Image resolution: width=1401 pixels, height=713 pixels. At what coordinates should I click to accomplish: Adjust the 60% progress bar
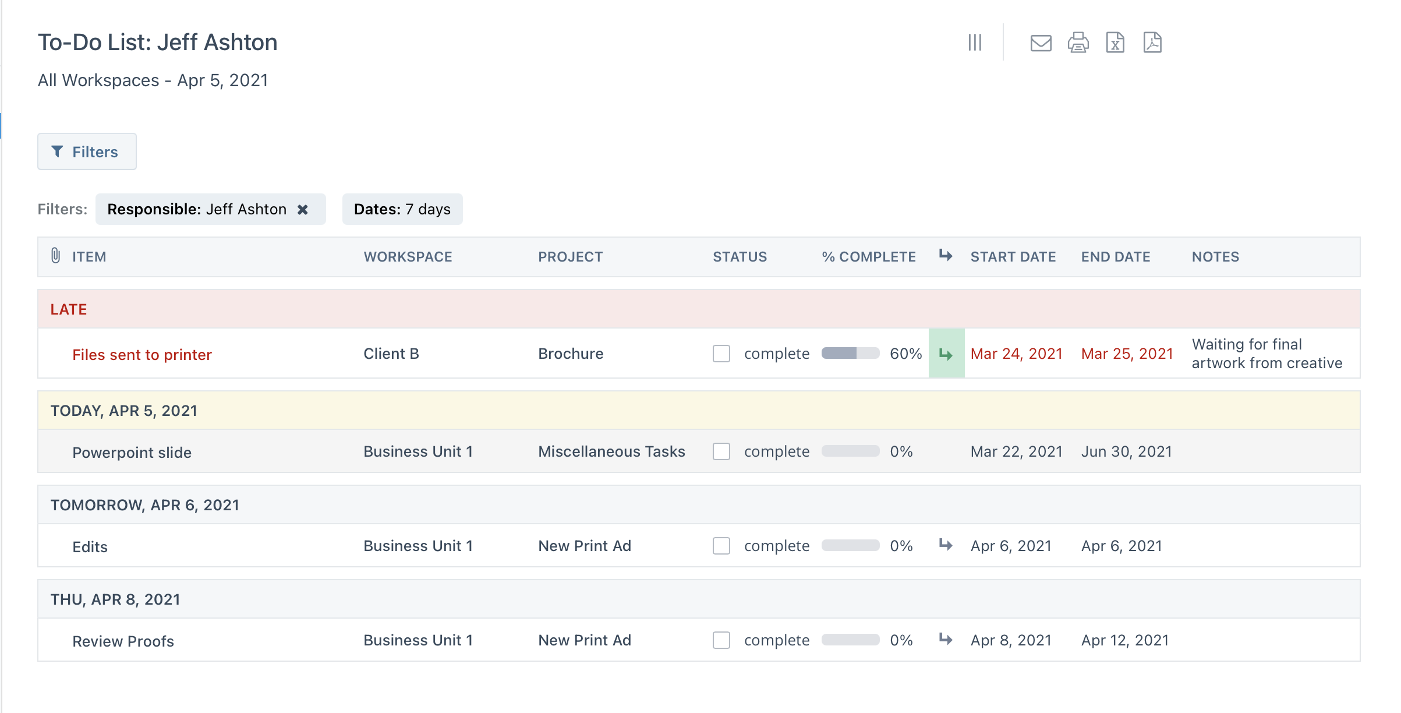pos(850,354)
